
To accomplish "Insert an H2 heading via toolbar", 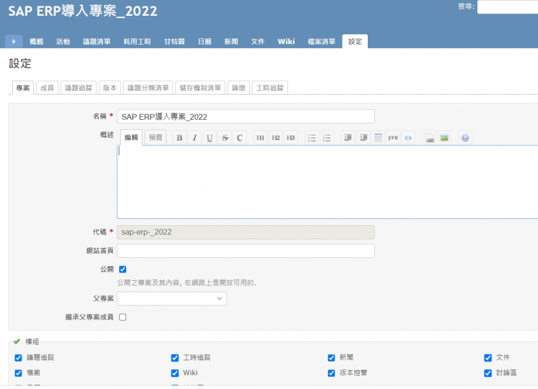I will point(276,138).
